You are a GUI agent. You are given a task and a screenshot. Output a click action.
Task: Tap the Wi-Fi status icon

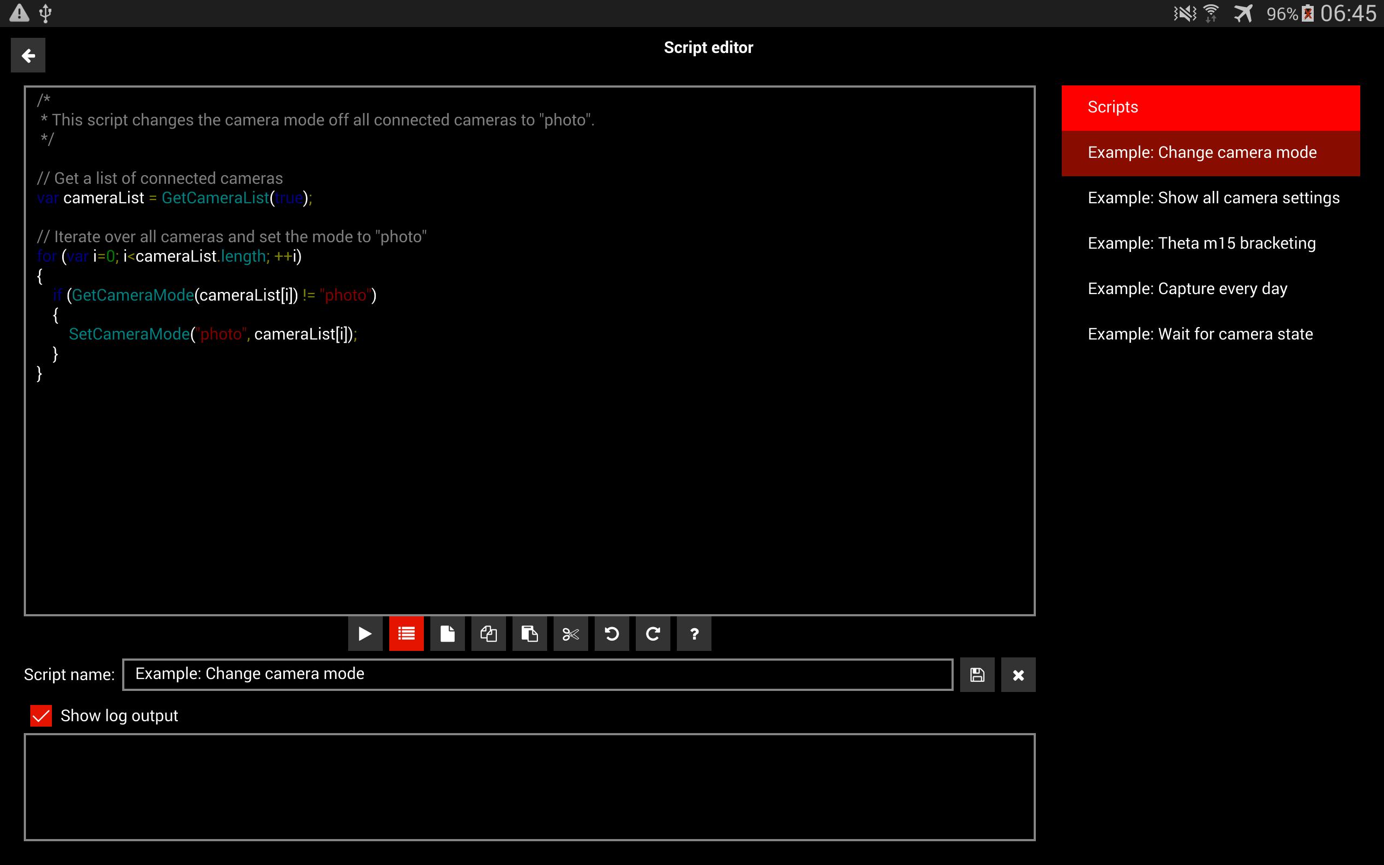(x=1210, y=13)
